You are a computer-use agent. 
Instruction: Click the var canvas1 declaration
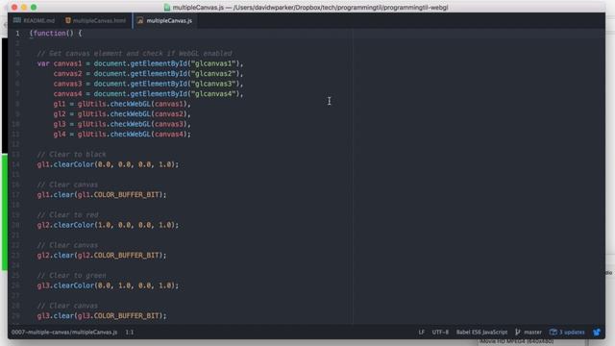(140, 63)
